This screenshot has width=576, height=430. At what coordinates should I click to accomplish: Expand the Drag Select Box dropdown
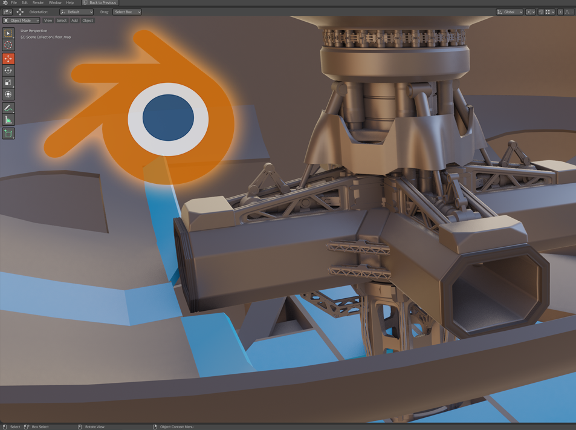127,12
